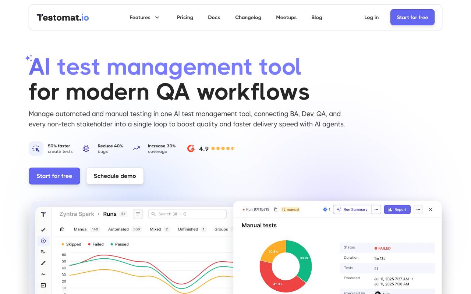Click the Testomat T logo in app sidebar
Screen dimensions: 471x294
tap(43, 214)
